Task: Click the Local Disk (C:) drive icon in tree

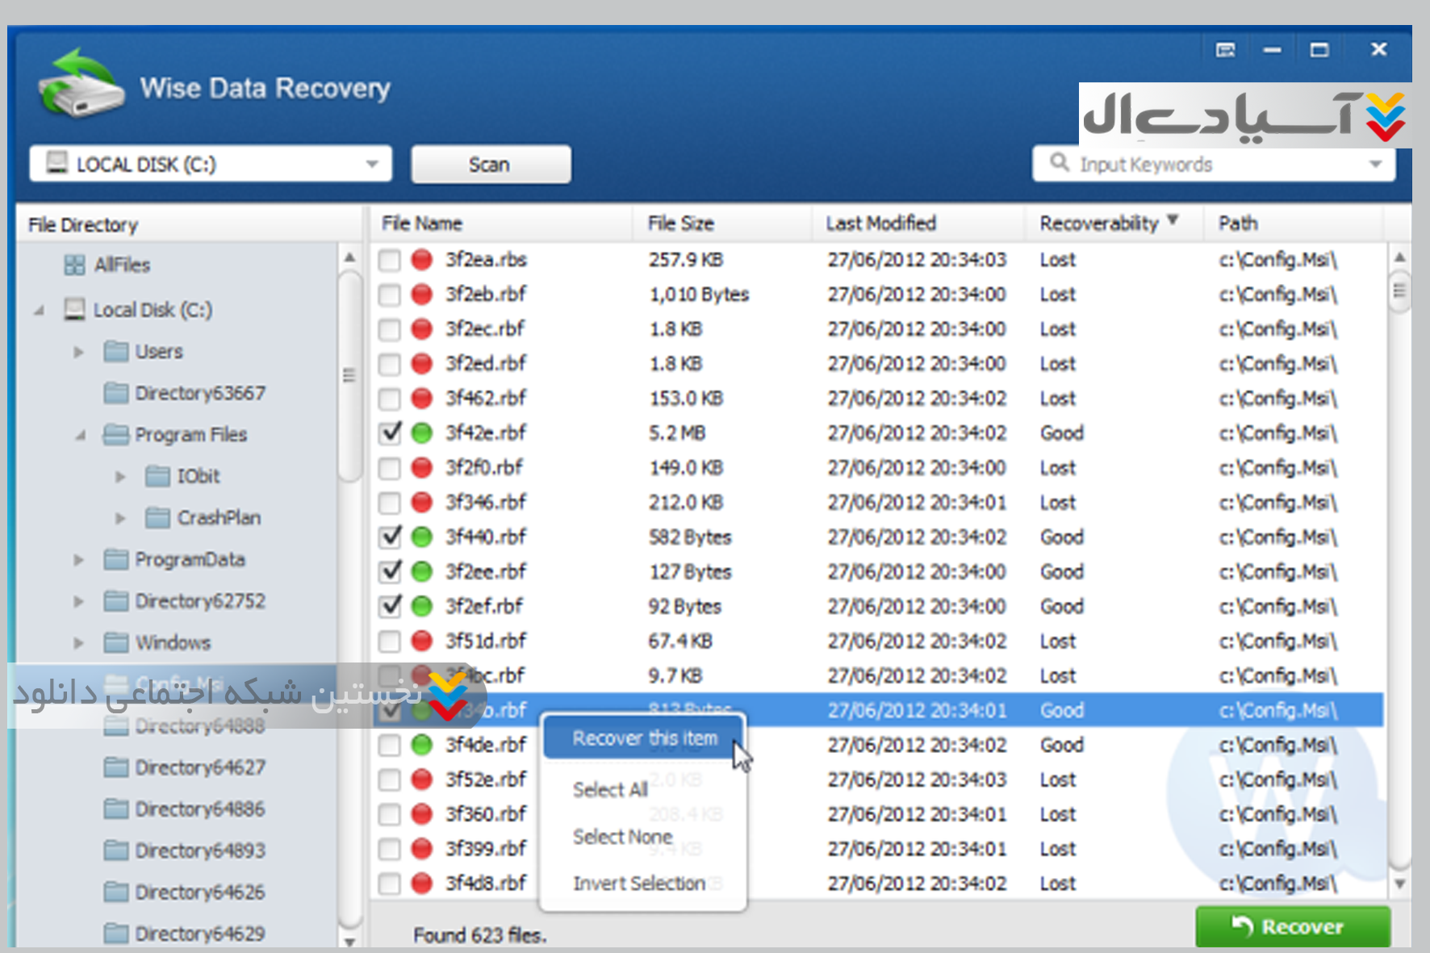Action: (74, 310)
